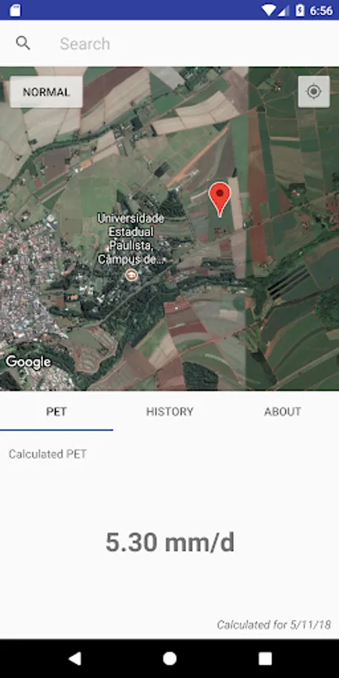Center map on my location icon
339x678 pixels.
[314, 92]
